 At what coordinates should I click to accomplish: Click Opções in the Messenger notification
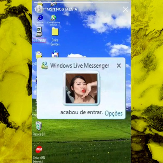click(x=114, y=113)
